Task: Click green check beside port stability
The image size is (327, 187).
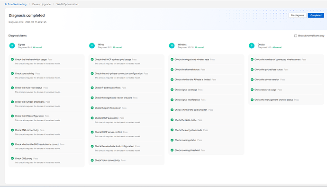Action: [x=12, y=73]
